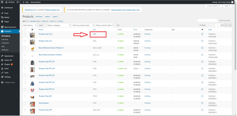
Task: Select checkbox for Boon Woocommerce Product
Action: point(25,55)
